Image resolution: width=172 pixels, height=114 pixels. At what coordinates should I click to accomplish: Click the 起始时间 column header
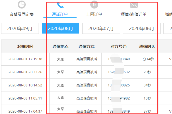tap(25, 46)
